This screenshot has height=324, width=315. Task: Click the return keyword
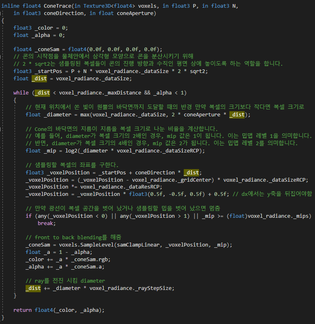tap(23, 310)
